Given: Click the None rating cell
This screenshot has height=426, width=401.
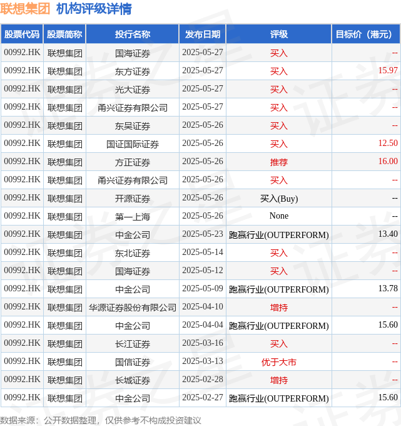Looking at the screenshot, I should pyautogui.click(x=278, y=216).
